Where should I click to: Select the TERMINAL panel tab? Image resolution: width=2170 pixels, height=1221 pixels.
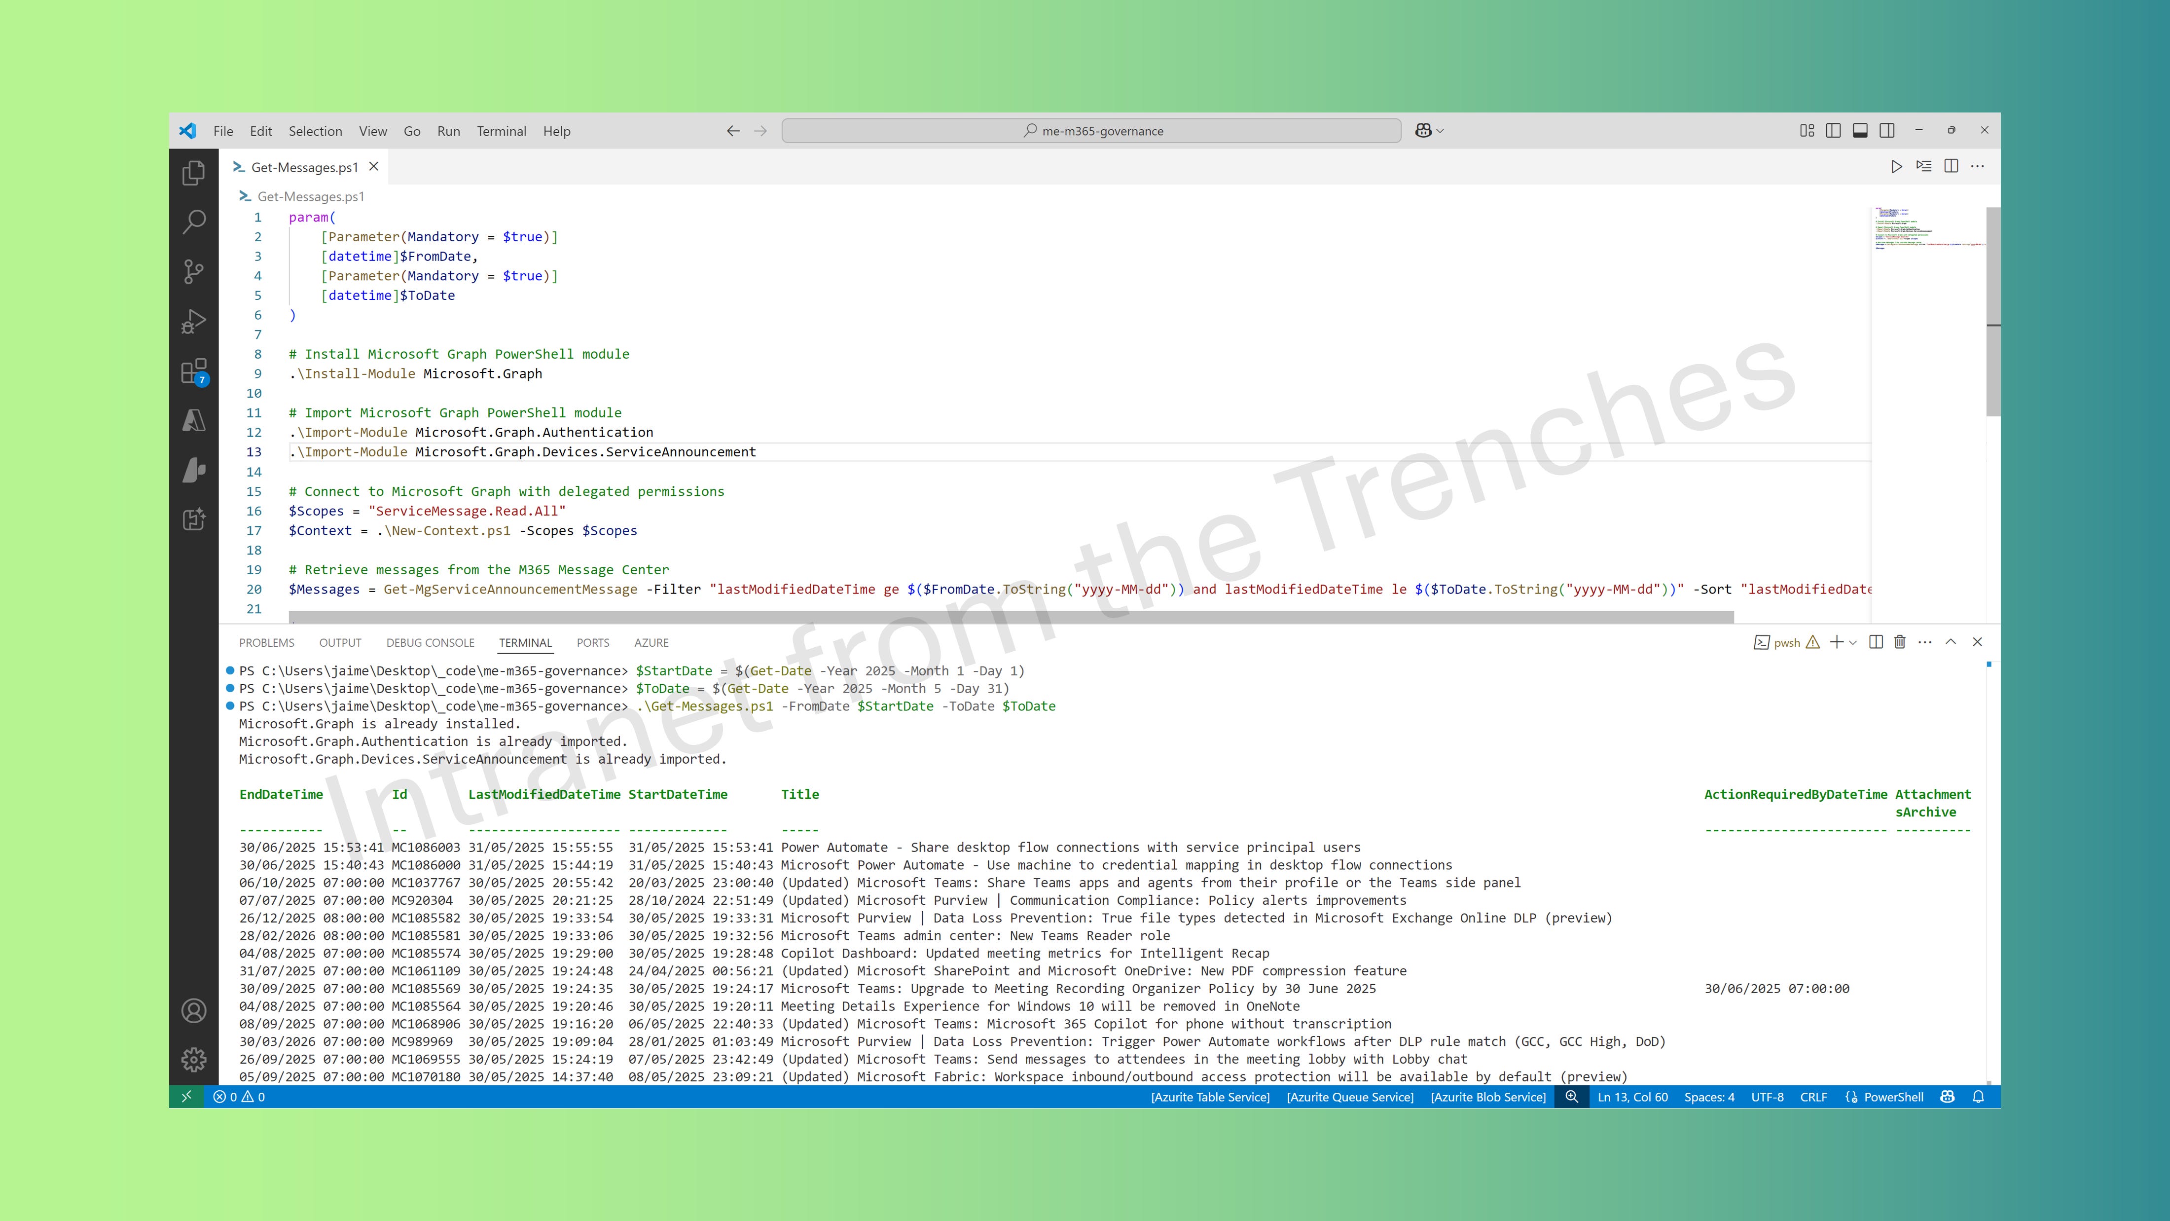point(526,642)
